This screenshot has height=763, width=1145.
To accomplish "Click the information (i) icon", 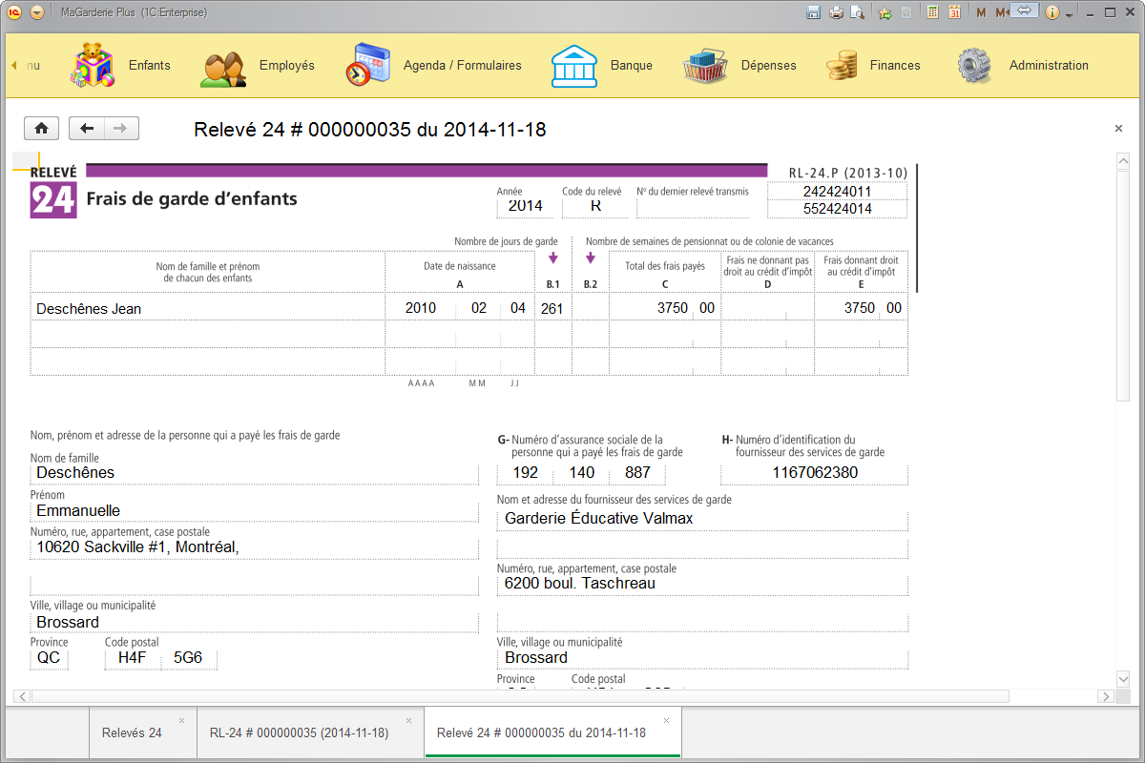I will coord(1051,10).
